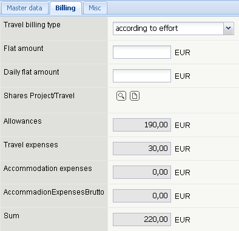
Task: Click the Allowances label
Action: (x=22, y=121)
